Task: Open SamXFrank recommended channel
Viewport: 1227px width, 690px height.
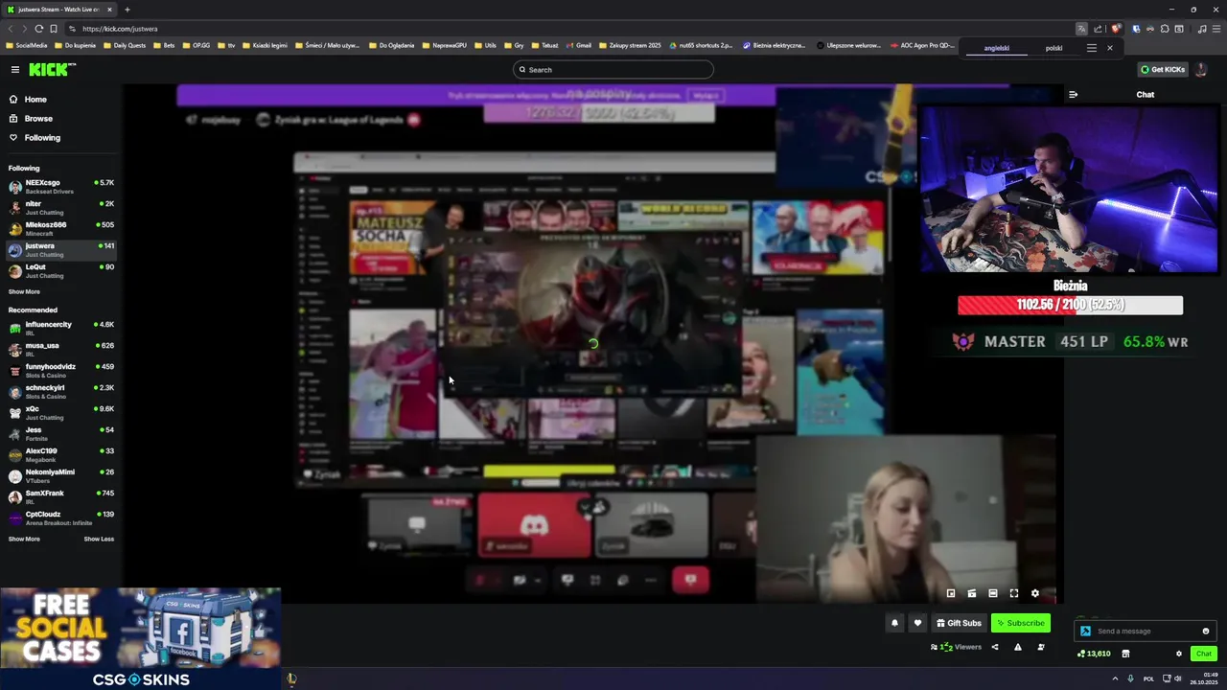Action: click(60, 496)
